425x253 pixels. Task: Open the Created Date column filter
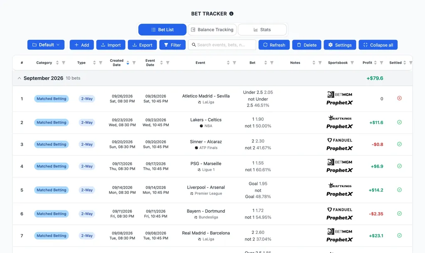tap(134, 63)
